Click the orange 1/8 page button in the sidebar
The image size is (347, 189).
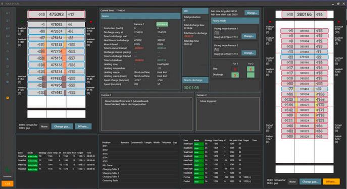tap(7, 183)
